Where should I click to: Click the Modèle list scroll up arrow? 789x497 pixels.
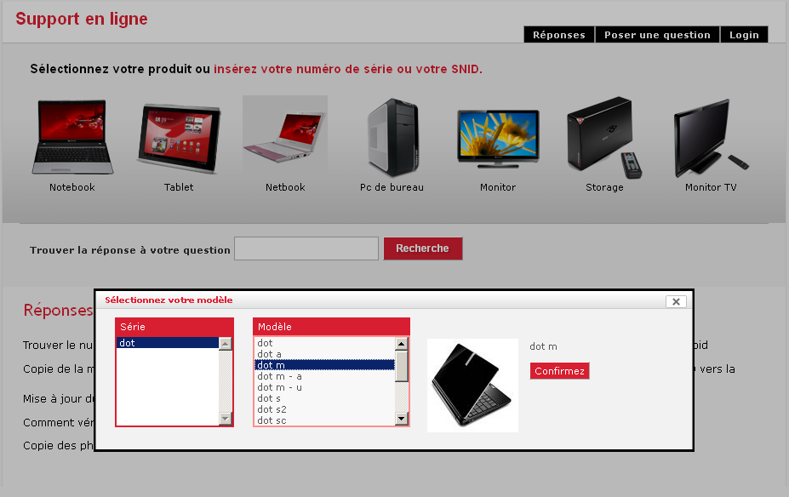[401, 344]
